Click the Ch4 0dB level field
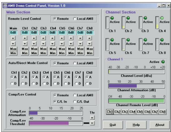 (52, 33)
